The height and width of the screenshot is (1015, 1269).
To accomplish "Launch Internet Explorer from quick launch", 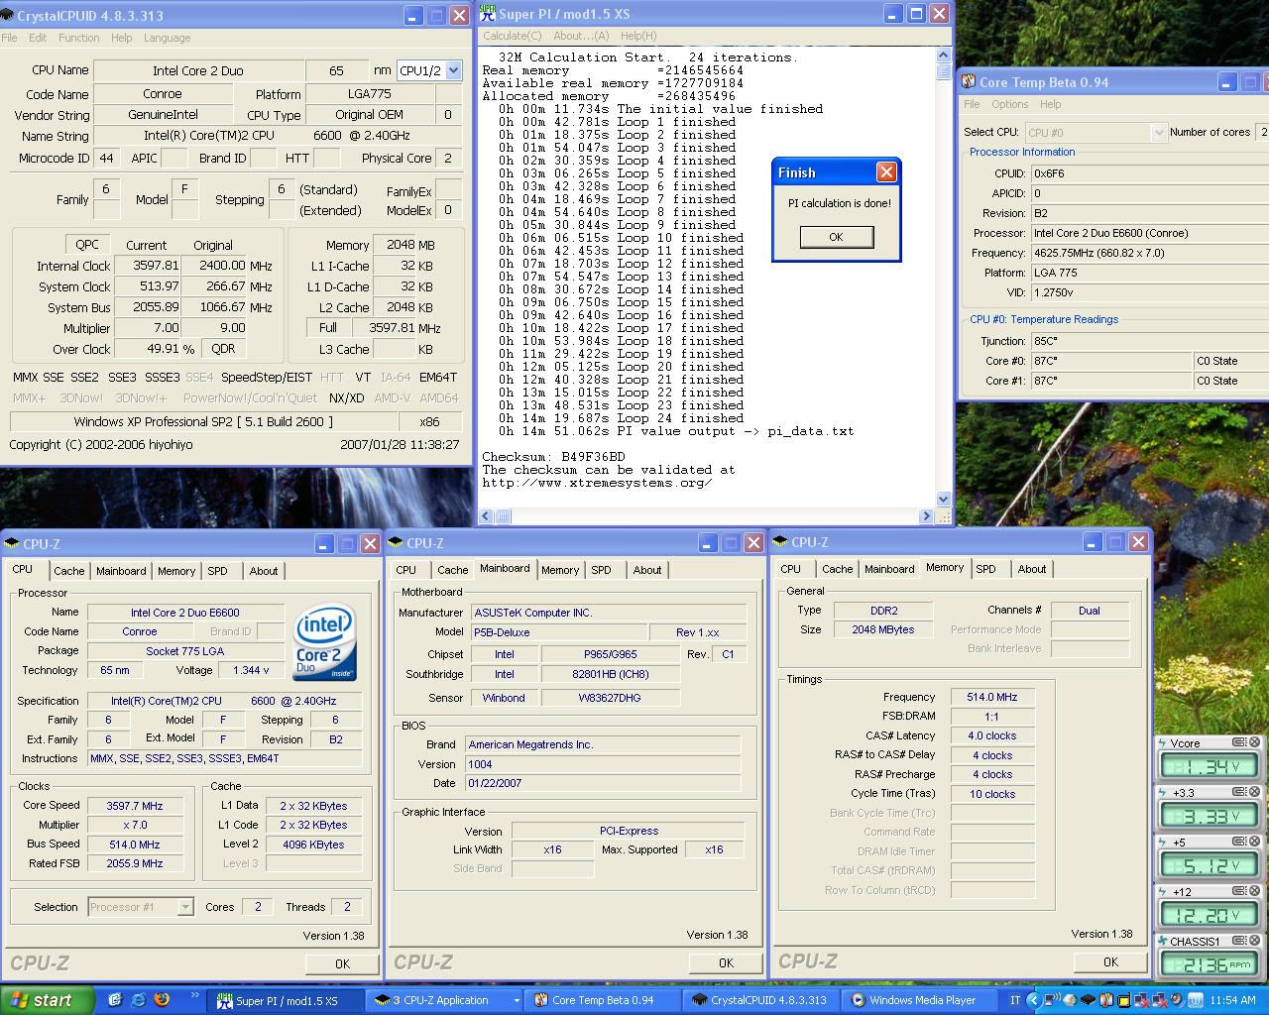I will (138, 1000).
